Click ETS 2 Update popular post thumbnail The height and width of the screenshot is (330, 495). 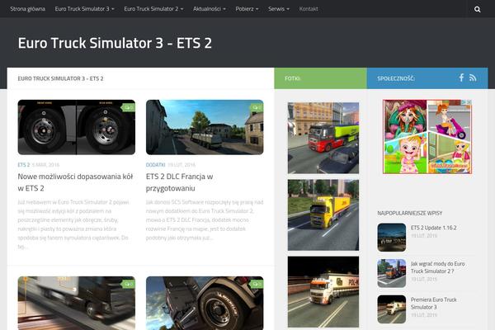[x=391, y=238]
